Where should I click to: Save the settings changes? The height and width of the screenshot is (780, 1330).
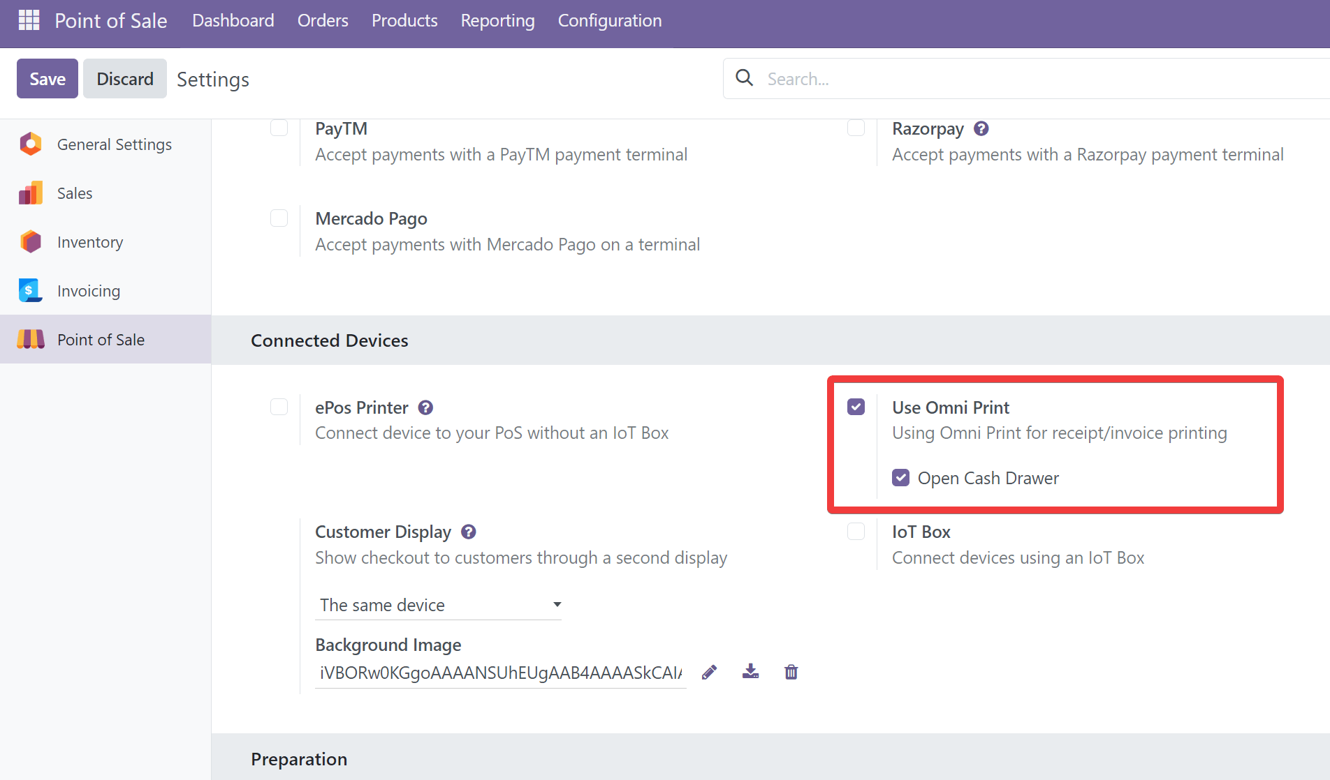click(47, 79)
